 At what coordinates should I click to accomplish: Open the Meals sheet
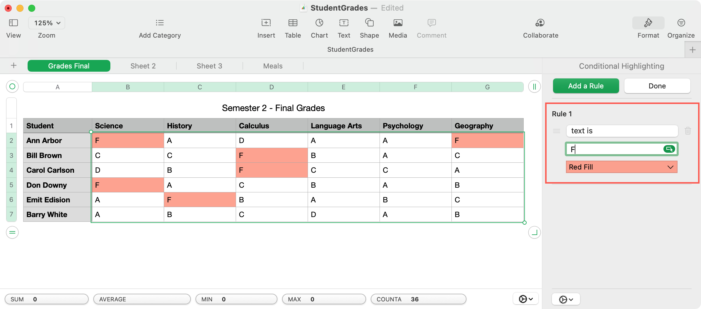click(273, 66)
